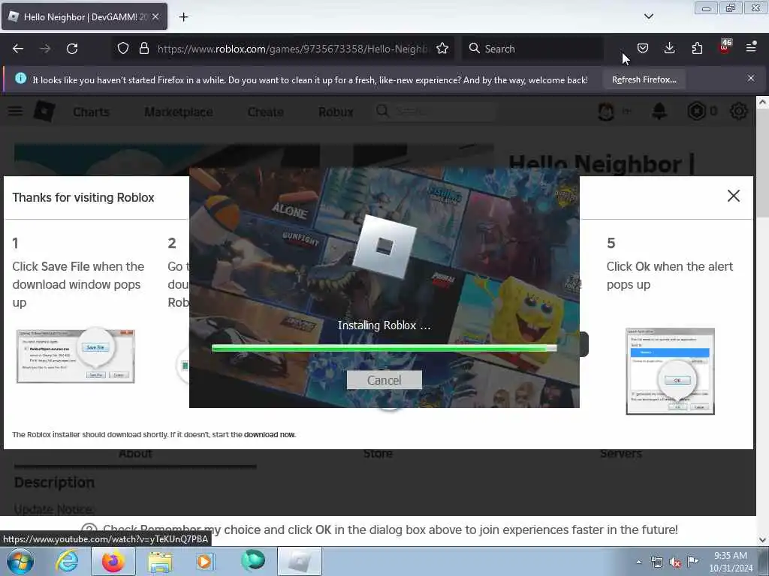
Task: Click the Roblox site search field
Action: [436, 111]
